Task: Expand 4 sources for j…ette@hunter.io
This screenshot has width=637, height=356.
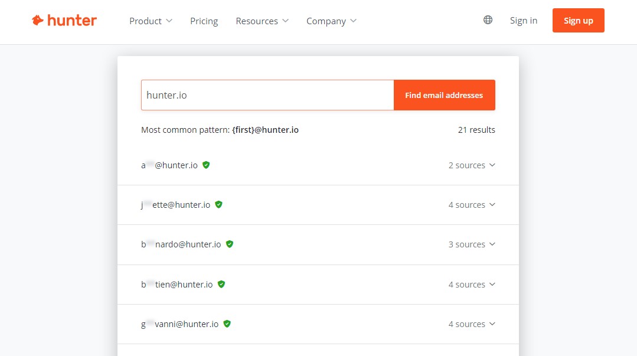Action: click(472, 205)
